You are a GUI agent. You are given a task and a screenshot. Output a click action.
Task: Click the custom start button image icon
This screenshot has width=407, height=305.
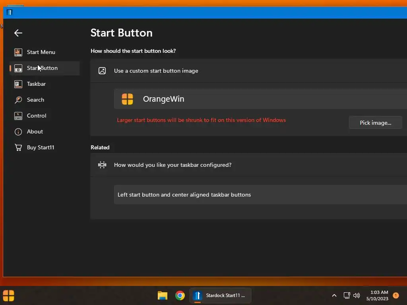pyautogui.click(x=102, y=71)
